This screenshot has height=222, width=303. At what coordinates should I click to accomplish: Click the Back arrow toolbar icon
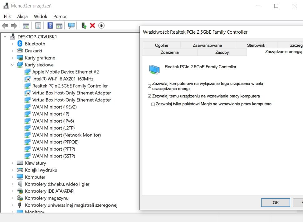tap(5, 26)
